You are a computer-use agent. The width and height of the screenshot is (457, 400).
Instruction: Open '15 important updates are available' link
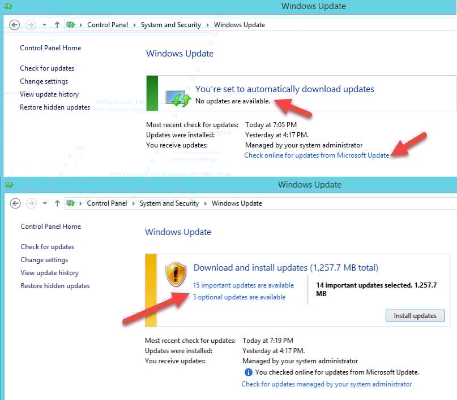(244, 285)
